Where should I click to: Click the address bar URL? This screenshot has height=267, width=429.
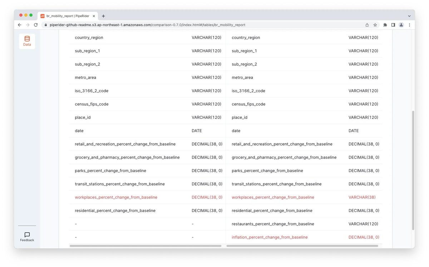pos(148,25)
